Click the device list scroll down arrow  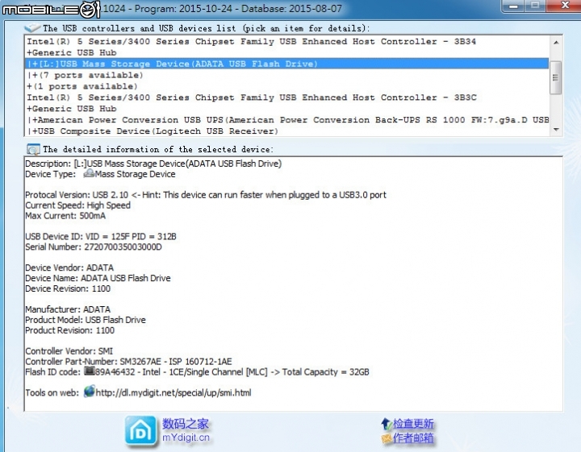[x=556, y=130]
